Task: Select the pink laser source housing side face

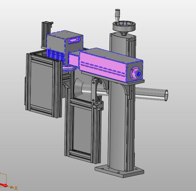Action: [x=102, y=67]
